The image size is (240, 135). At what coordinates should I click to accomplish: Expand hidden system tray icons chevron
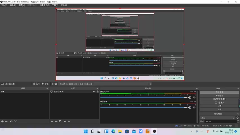tap(192, 131)
